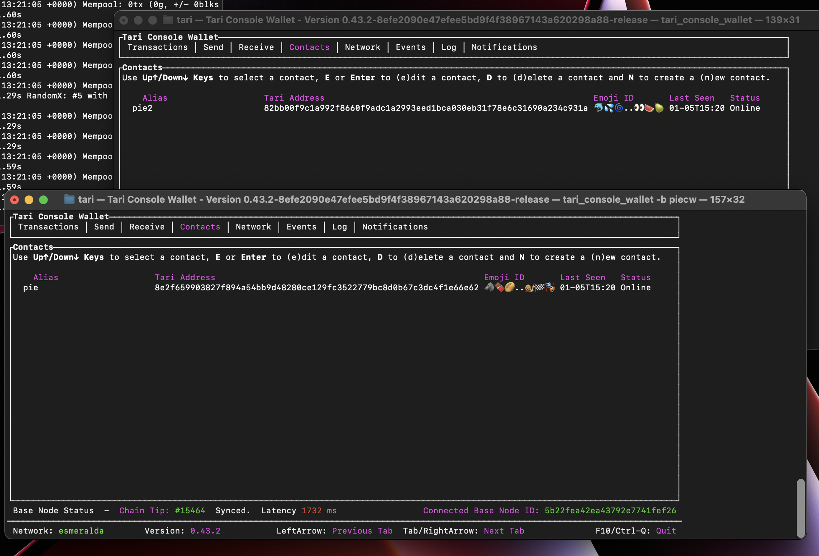Image resolution: width=819 pixels, height=556 pixels.
Task: Click Quit in the status bar
Action: pos(666,531)
